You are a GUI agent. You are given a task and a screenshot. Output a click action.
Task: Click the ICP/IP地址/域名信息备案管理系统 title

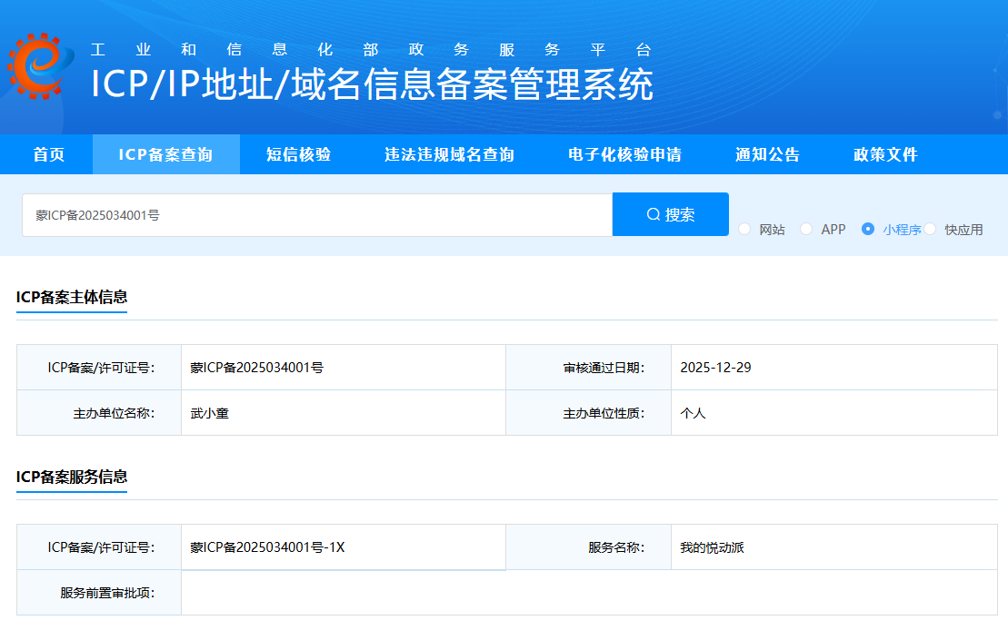372,84
